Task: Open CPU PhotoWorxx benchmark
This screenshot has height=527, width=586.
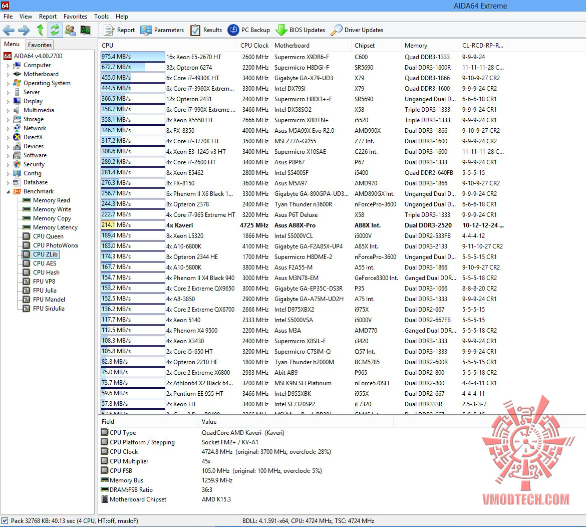Action: click(51, 245)
